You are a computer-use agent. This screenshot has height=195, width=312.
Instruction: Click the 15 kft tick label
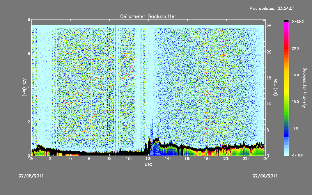click(269, 78)
